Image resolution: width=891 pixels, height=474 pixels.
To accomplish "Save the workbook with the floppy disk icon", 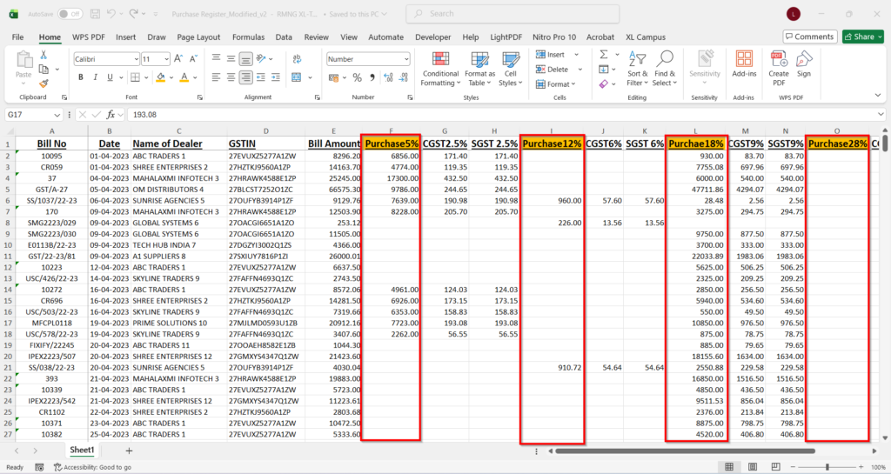I will 95,14.
